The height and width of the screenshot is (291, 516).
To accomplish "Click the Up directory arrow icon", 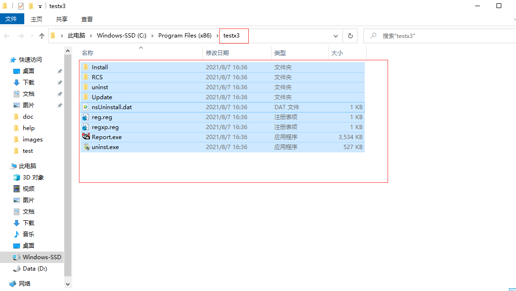I will [42, 36].
